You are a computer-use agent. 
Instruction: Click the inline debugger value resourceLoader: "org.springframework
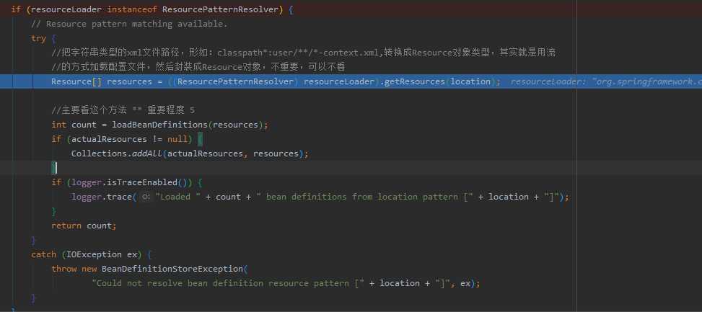tap(606, 82)
